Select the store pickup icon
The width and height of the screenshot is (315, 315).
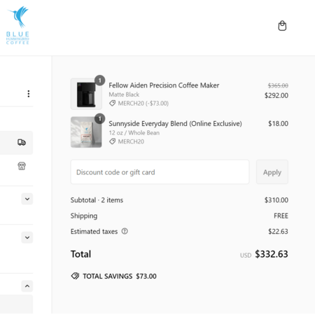22,166
